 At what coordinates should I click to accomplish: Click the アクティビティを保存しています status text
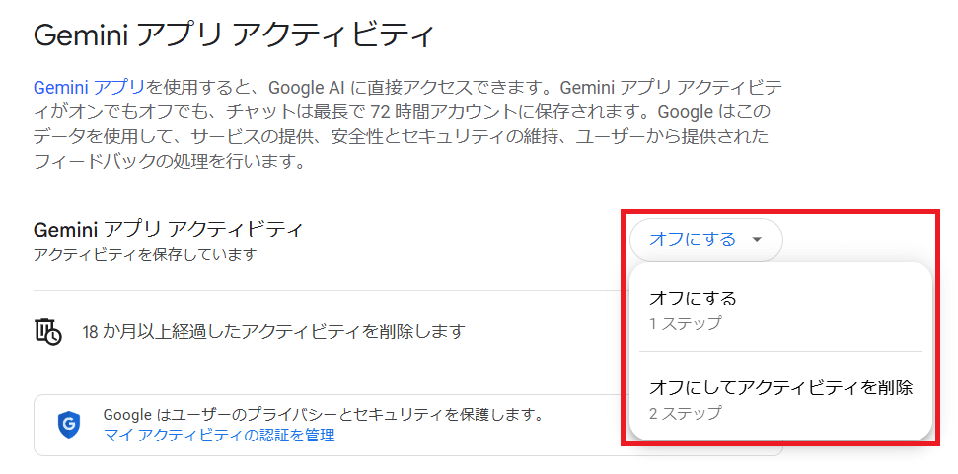point(145,255)
